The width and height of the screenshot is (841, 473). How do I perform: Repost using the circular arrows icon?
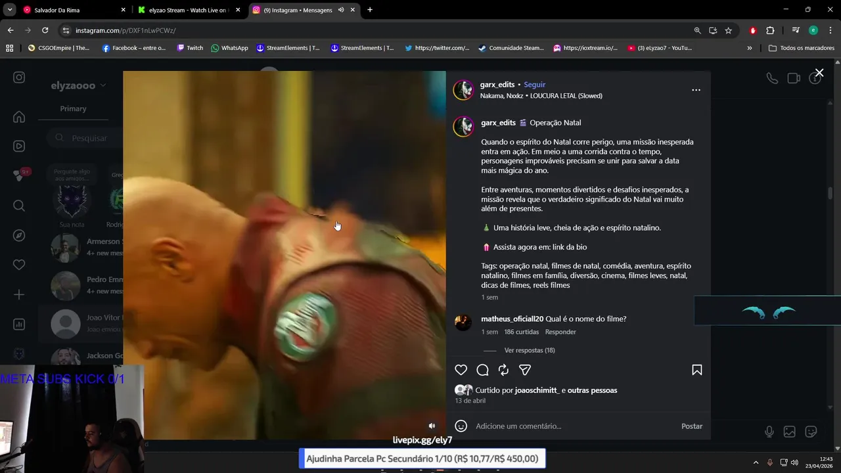[503, 370]
